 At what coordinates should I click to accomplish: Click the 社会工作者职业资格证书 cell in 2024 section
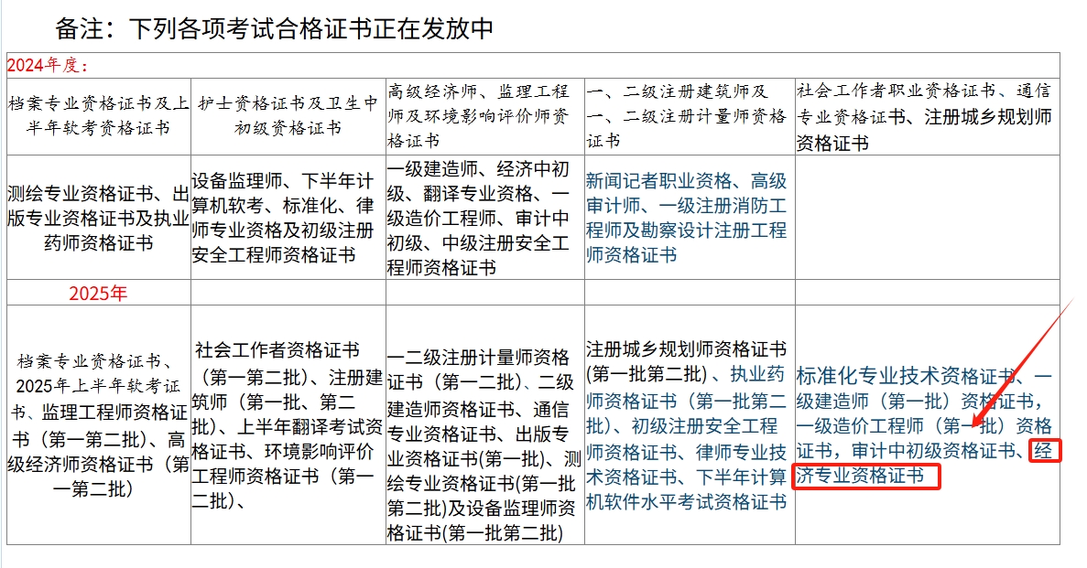pos(923,115)
